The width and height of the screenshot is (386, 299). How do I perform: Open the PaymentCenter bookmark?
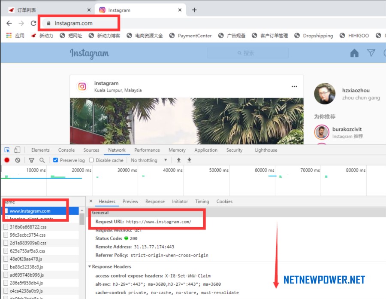tap(190, 36)
